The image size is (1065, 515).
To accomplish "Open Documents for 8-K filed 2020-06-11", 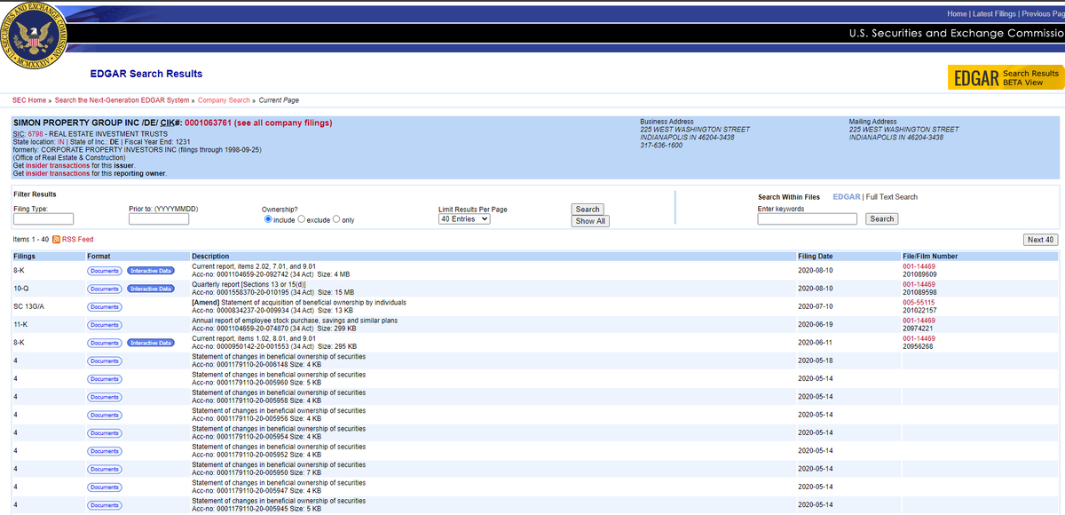I will (105, 343).
